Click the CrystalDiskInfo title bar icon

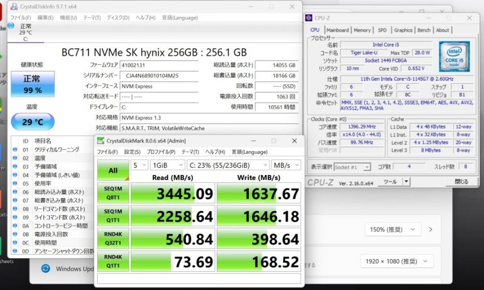(x=14, y=6)
